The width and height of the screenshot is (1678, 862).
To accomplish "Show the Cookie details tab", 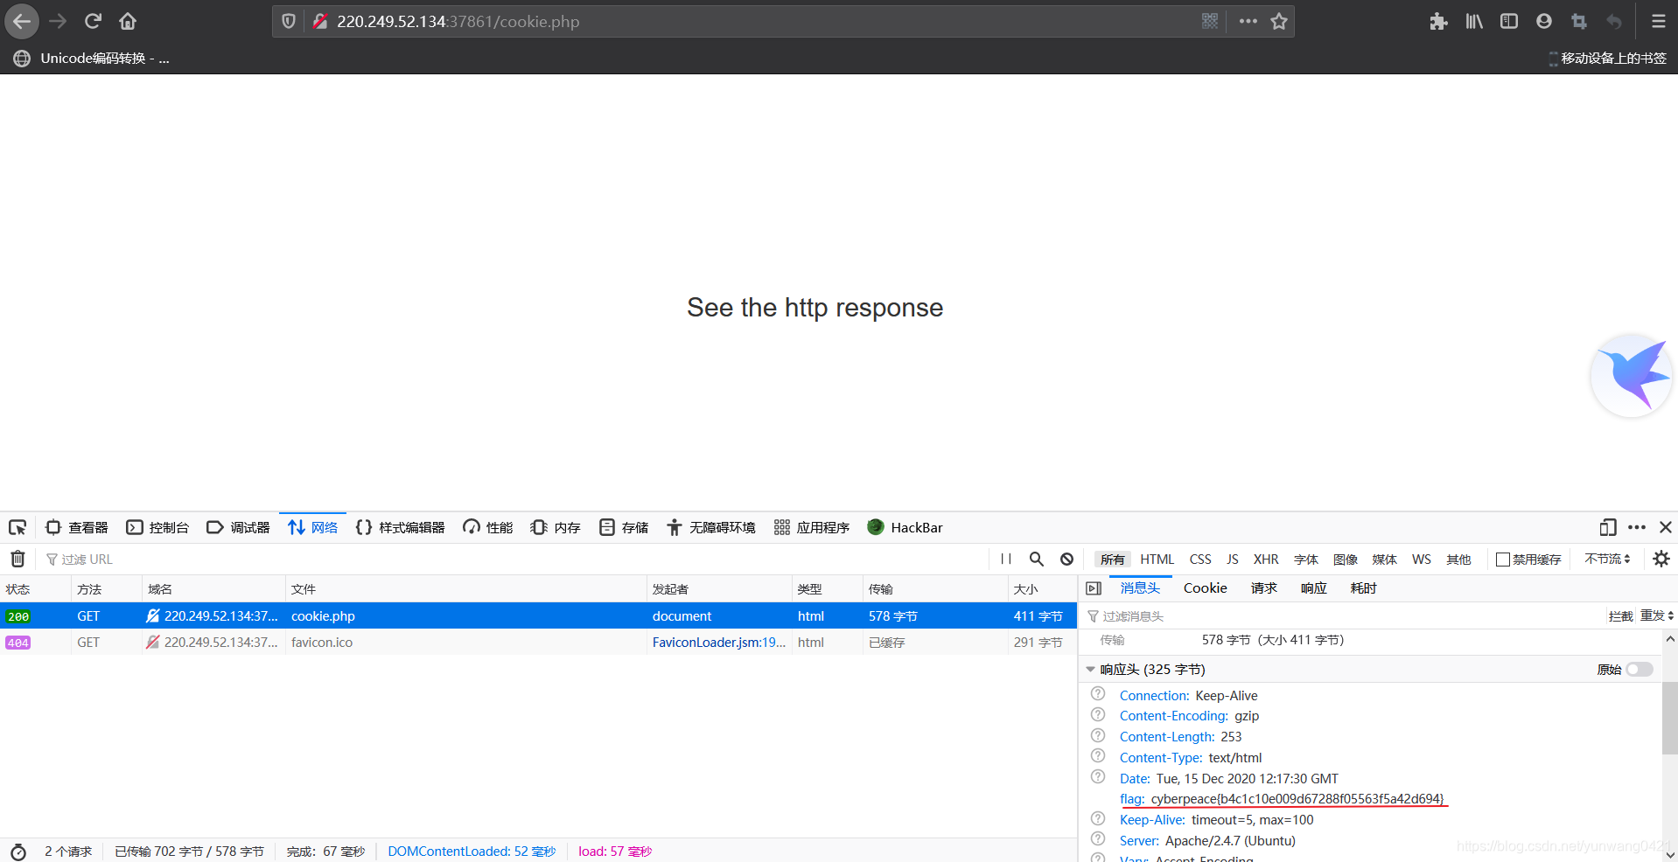I will click(x=1205, y=588).
